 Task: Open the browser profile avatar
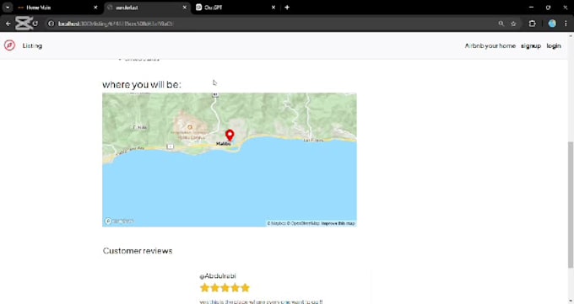[552, 24]
